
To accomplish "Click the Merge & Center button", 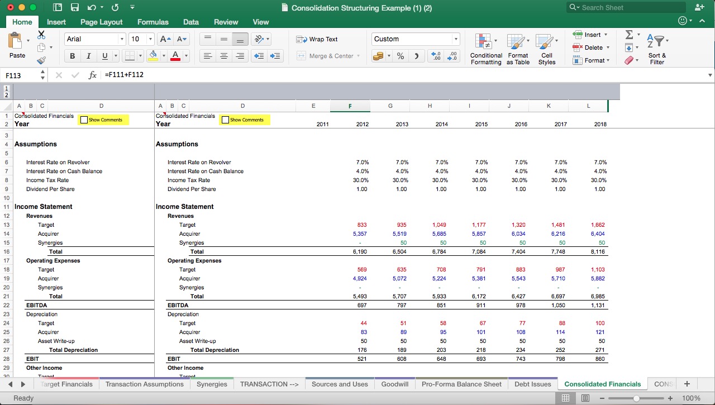I will (x=328, y=56).
